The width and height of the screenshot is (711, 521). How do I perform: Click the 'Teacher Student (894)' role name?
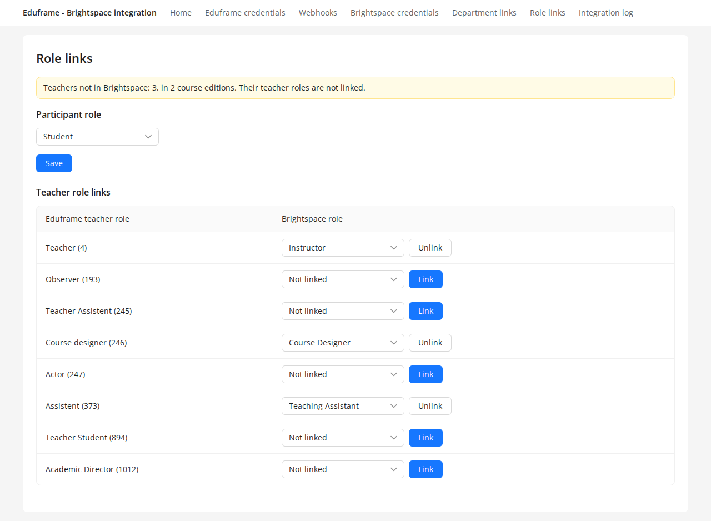(x=87, y=438)
